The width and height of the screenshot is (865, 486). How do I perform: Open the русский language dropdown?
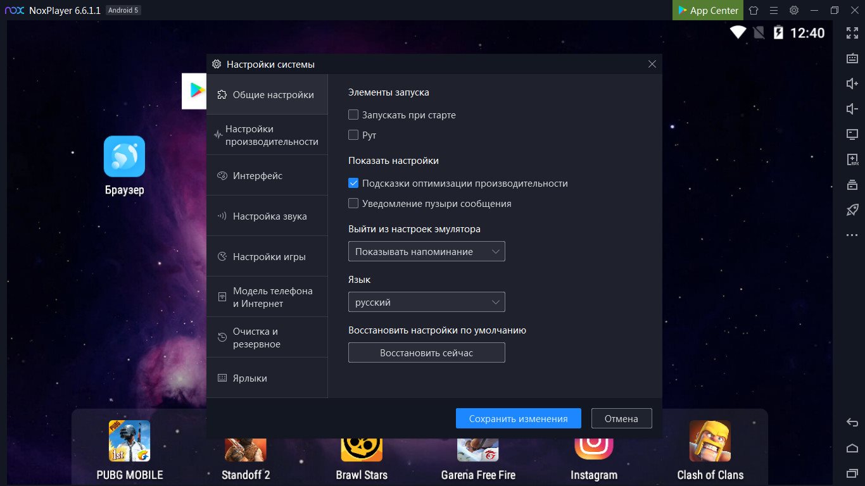(426, 302)
